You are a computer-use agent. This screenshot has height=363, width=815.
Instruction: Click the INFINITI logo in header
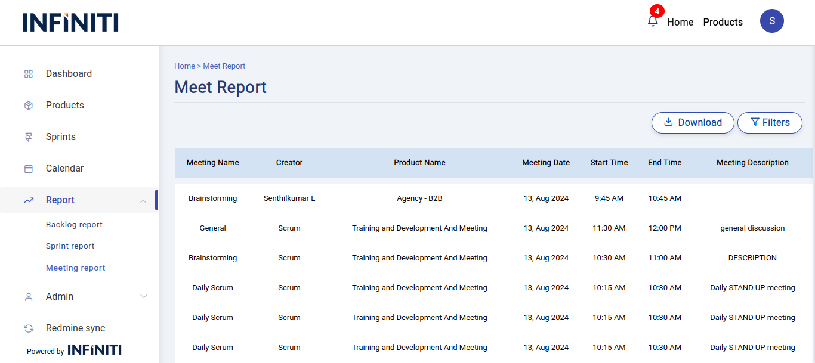[70, 22]
